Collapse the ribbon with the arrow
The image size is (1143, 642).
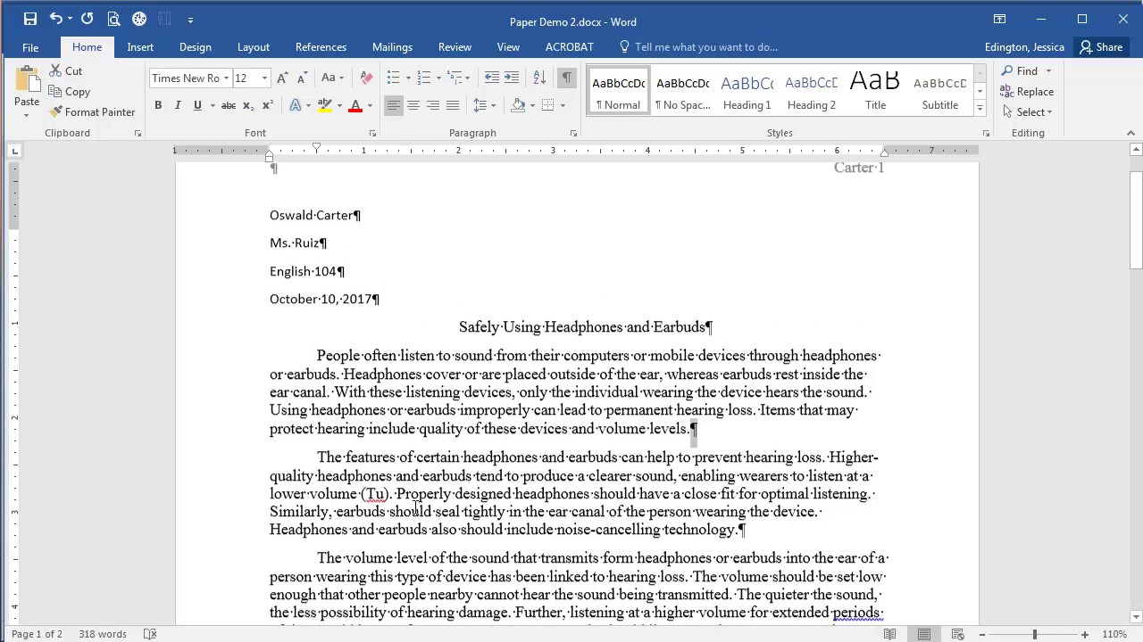click(x=1130, y=134)
